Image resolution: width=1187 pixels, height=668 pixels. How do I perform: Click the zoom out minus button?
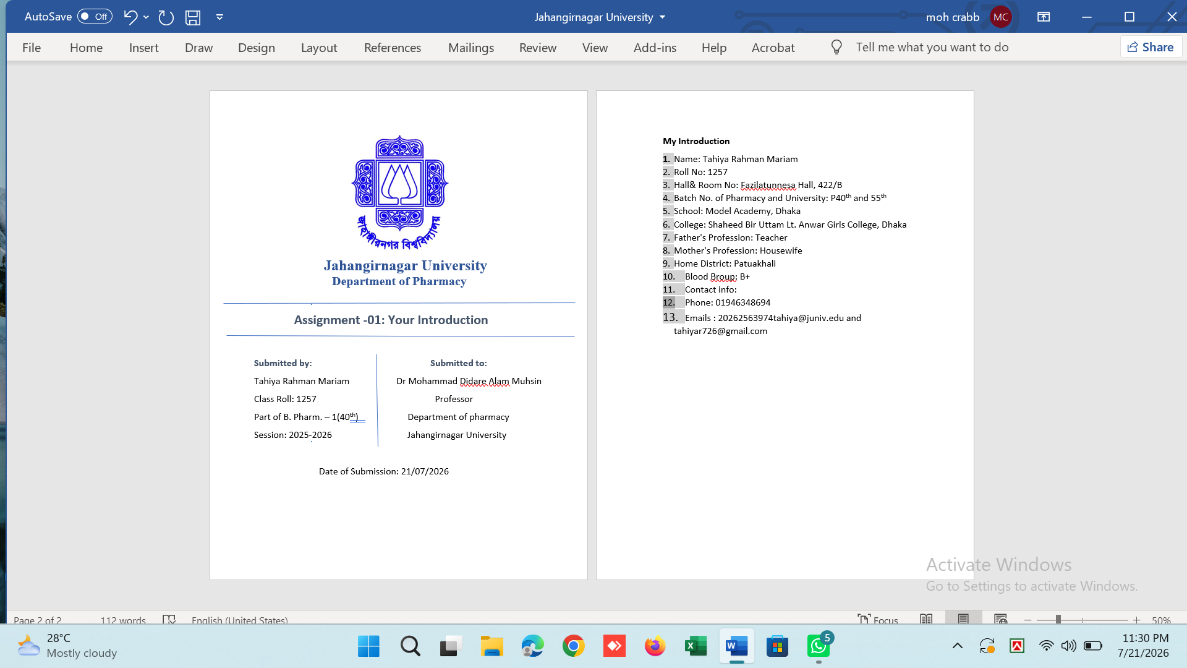pyautogui.click(x=1028, y=620)
